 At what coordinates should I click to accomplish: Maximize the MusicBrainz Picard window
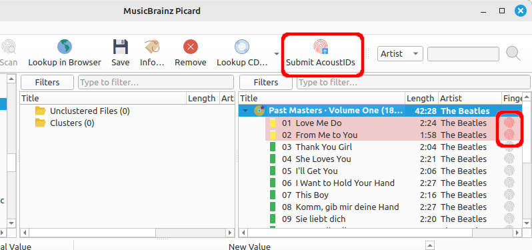pos(502,11)
